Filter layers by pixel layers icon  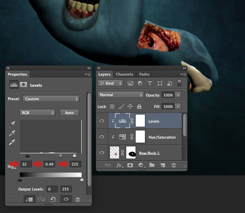[131, 83]
